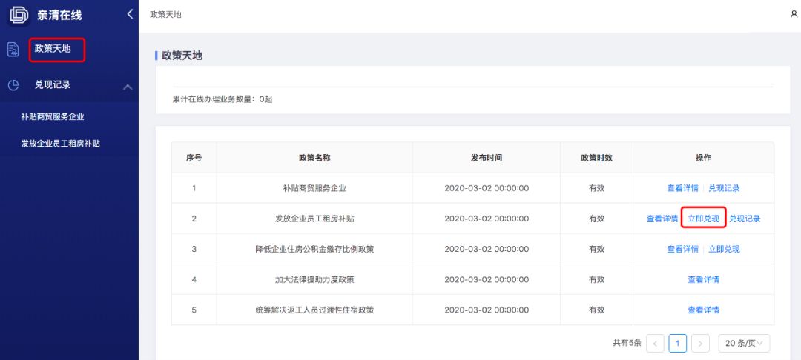Click the 兑现记录 pie chart icon
The height and width of the screenshot is (360, 801).
click(x=13, y=84)
